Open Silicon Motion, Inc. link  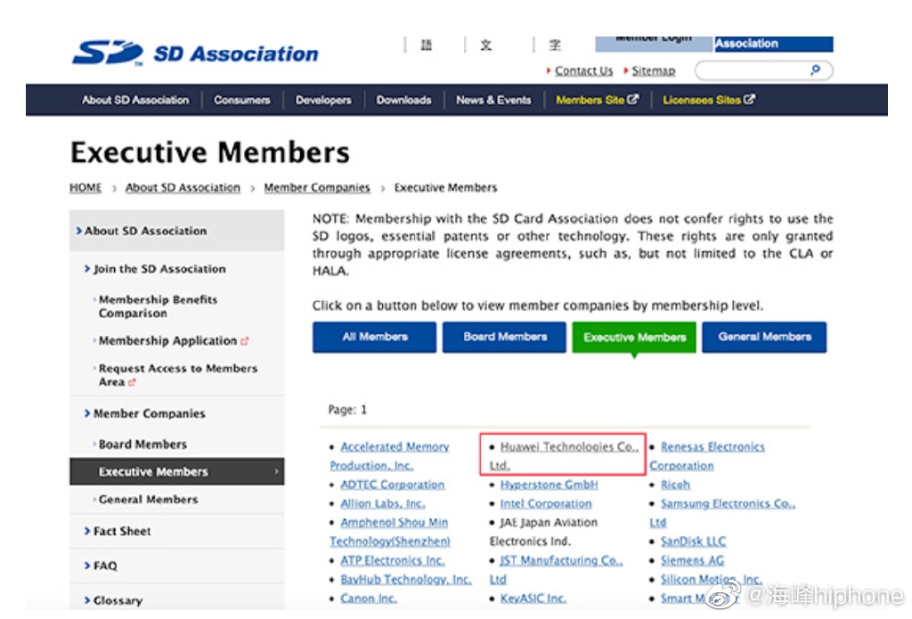tap(711, 580)
